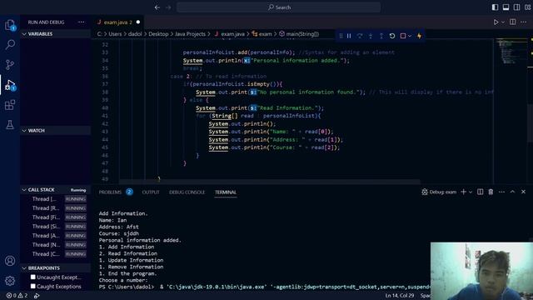
Task: Toggle the secondary side bar layout icon
Action: tap(516, 7)
